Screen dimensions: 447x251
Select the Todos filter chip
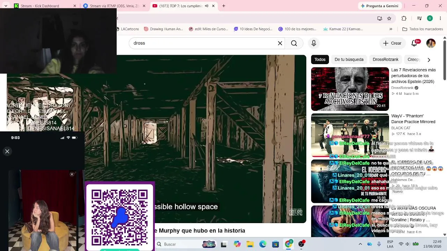coord(320,60)
